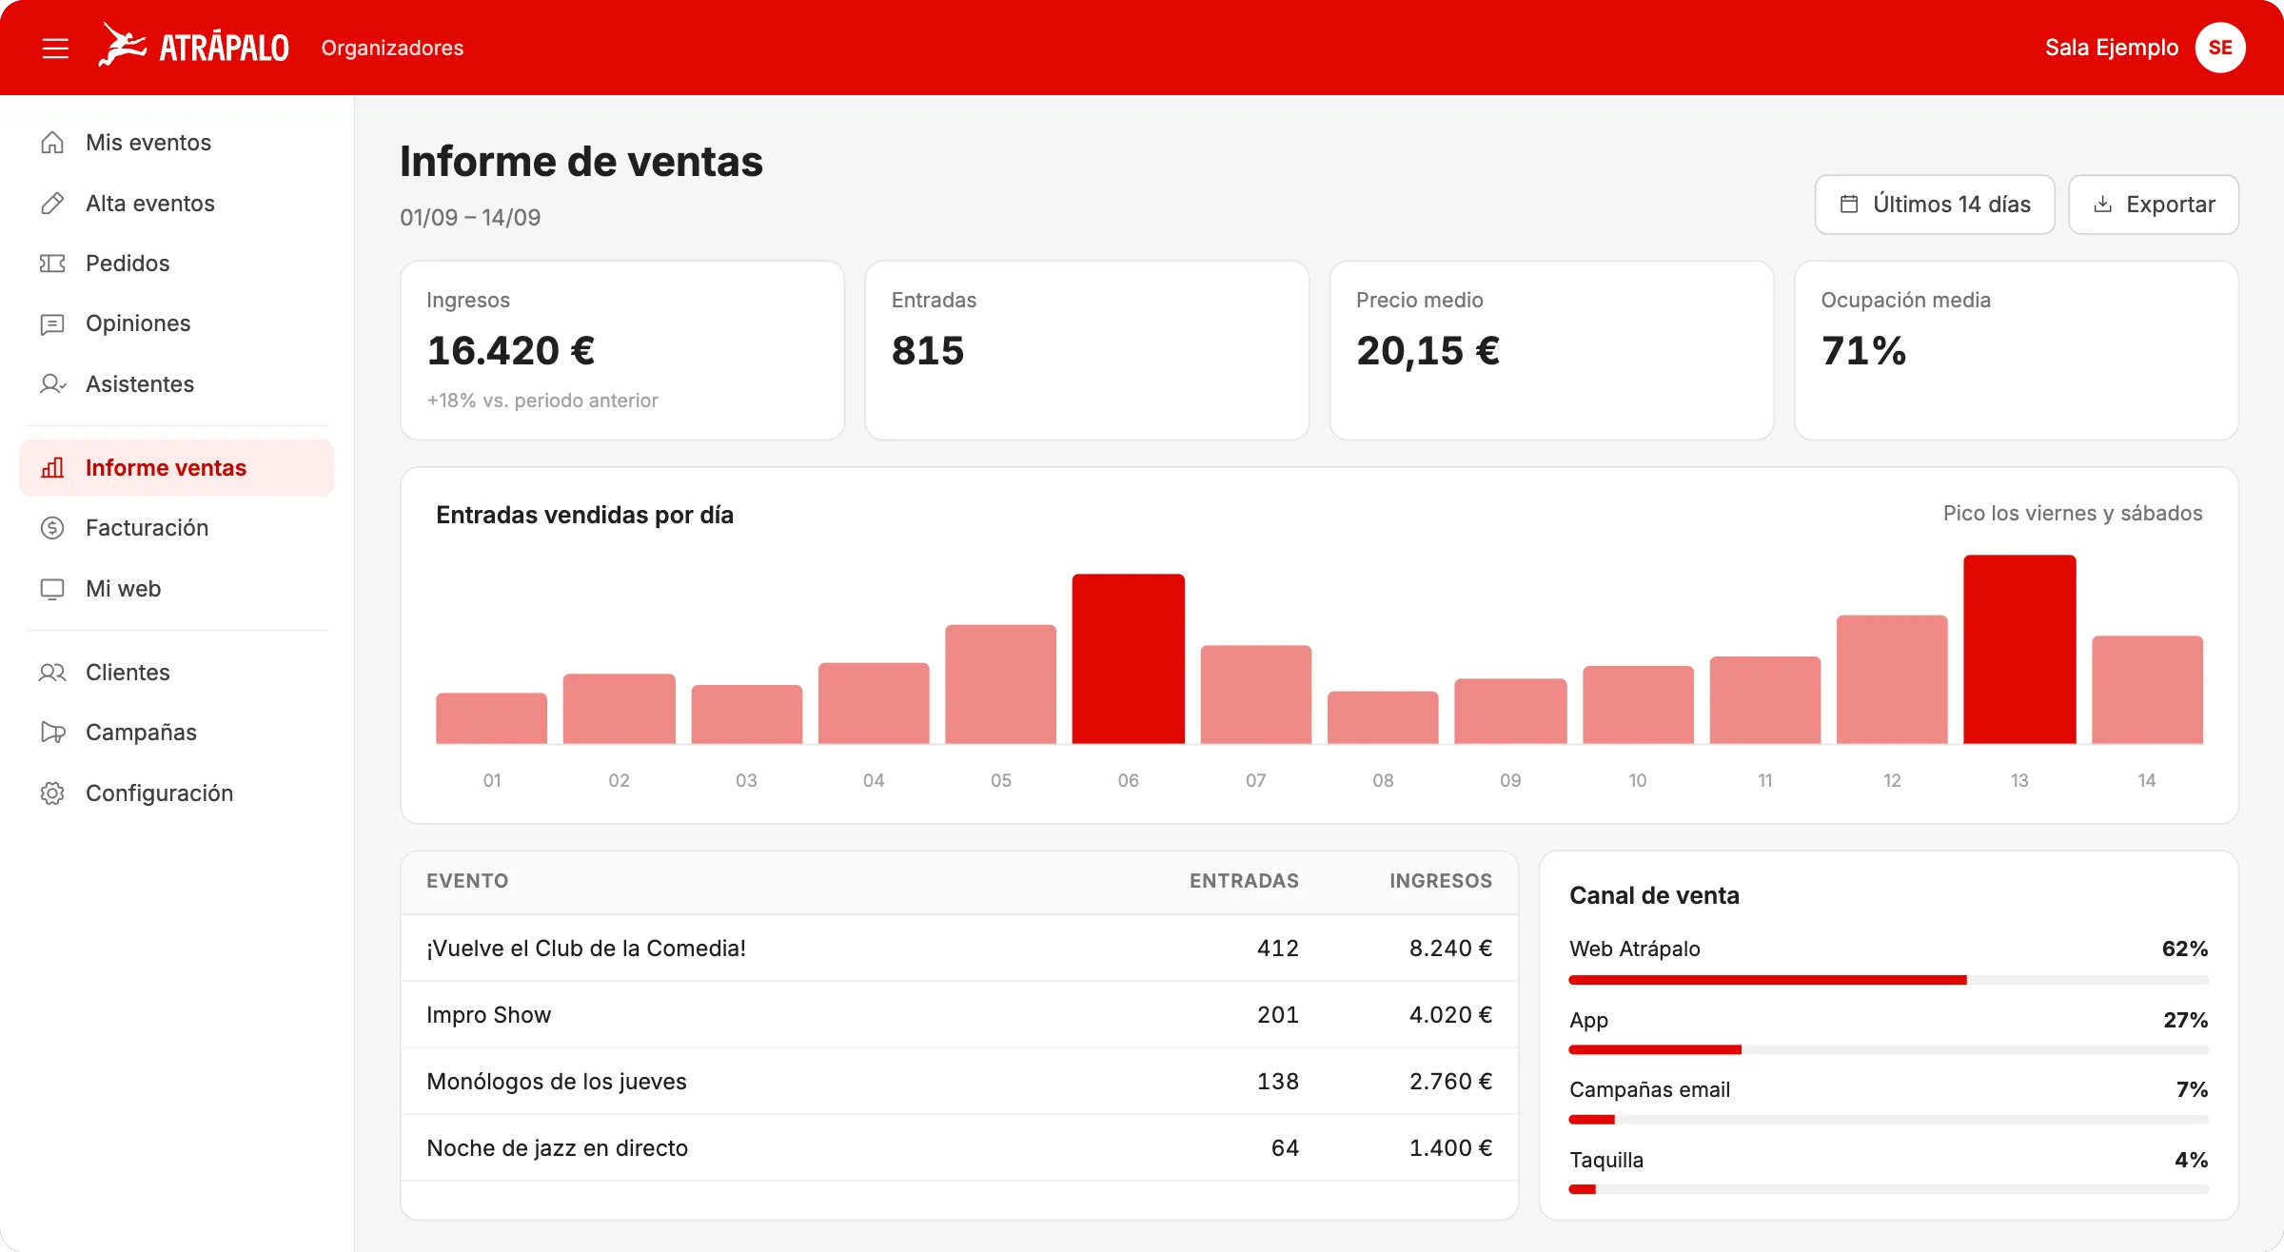Image resolution: width=2284 pixels, height=1252 pixels.
Task: Click the person icon for Asistentes
Action: point(52,384)
